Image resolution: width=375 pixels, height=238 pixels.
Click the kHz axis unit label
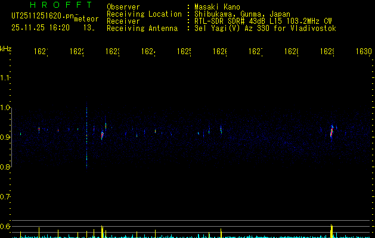[x=6, y=49]
